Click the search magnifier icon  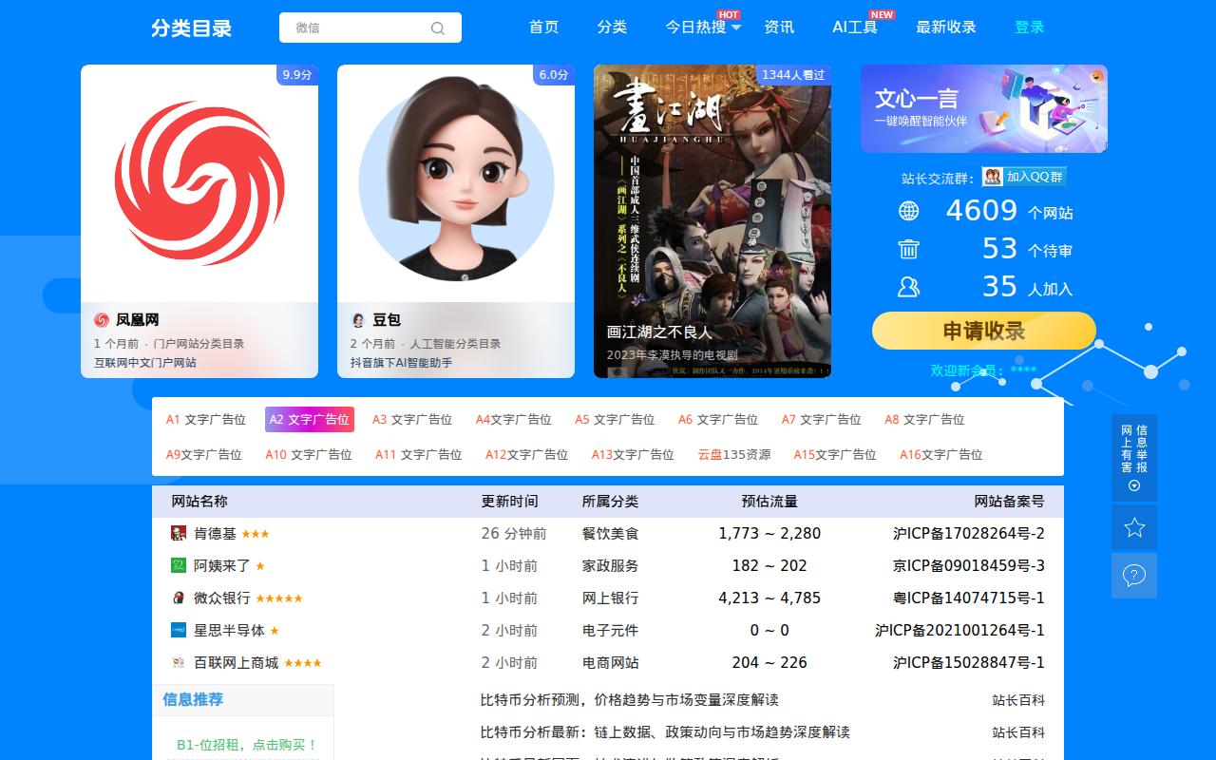(x=437, y=28)
